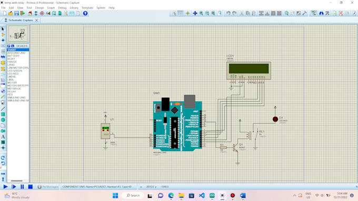358x201 pixels.
Task: Click the Search and tag binoculars icon
Action: [x=321, y=14]
